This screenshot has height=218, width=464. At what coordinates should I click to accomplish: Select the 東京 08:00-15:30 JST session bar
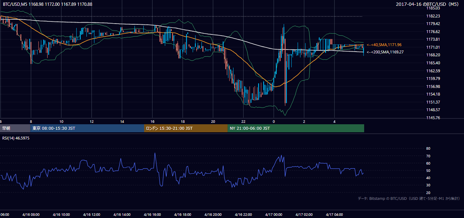click(x=87, y=128)
